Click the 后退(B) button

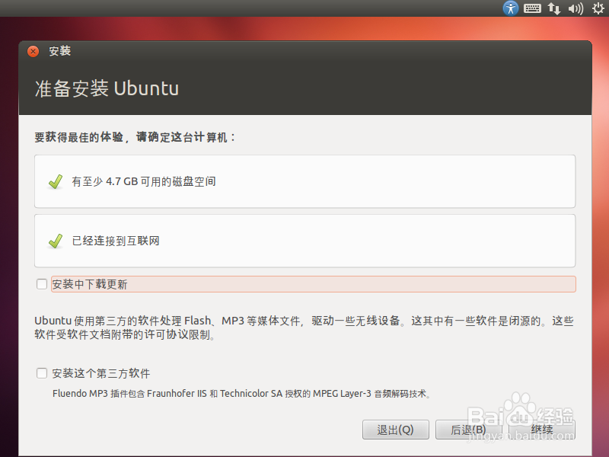467,429
